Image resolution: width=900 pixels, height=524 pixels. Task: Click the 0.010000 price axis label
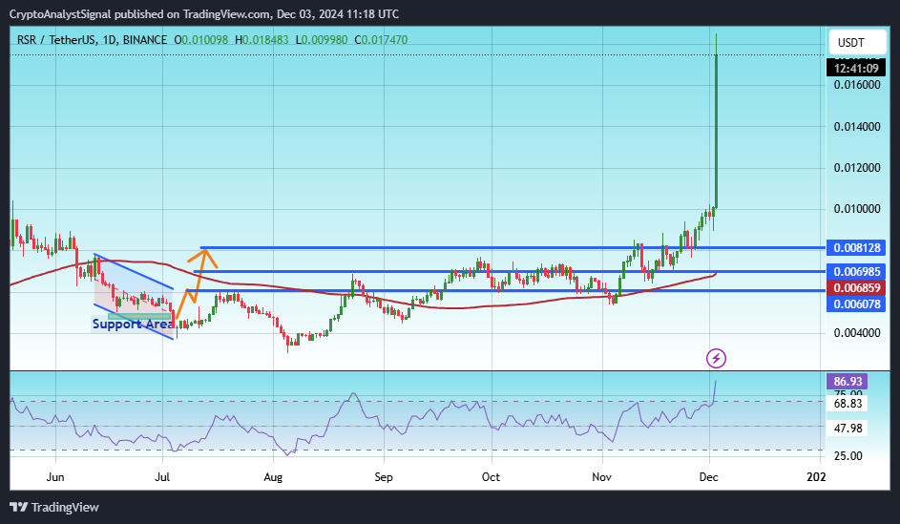[x=857, y=208]
